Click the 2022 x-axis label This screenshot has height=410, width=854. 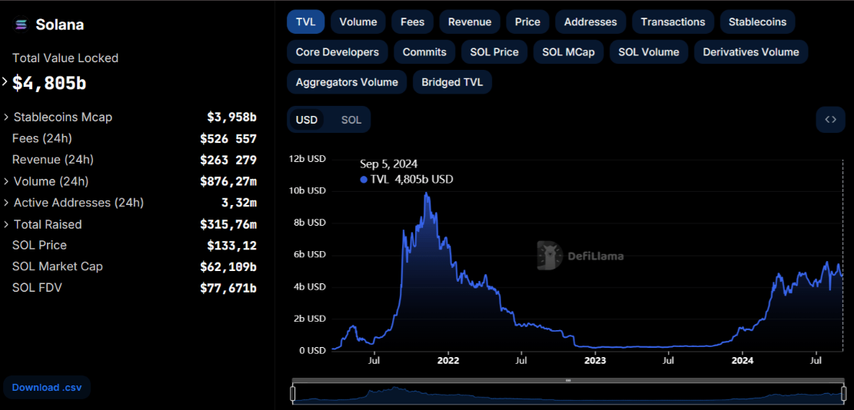448,360
